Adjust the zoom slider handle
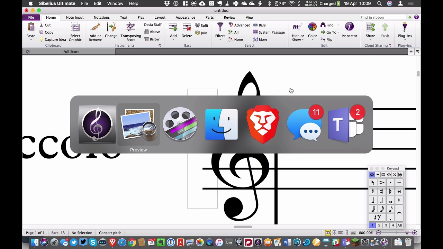This screenshot has height=249, width=443. (x=407, y=233)
